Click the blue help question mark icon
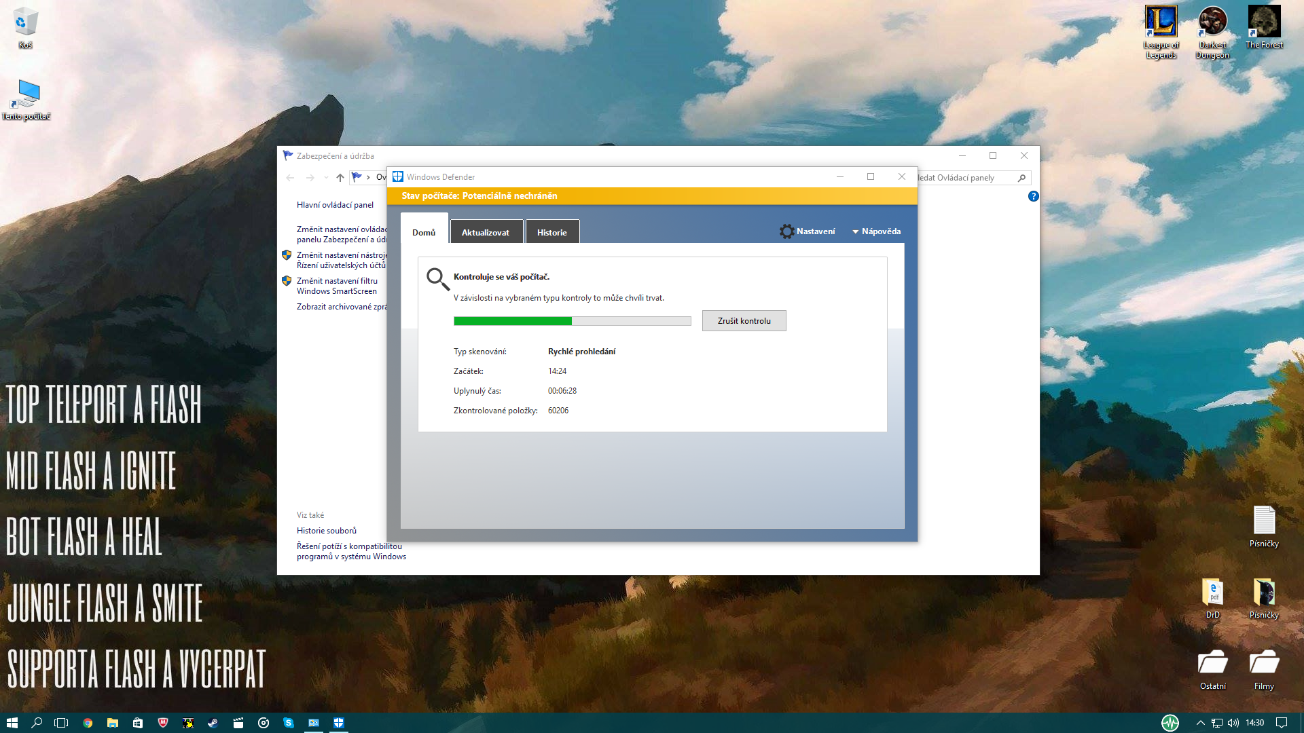 (1033, 196)
